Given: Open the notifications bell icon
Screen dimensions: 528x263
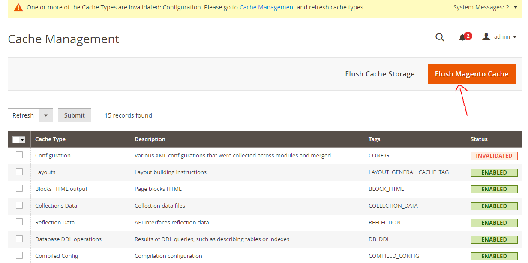Looking at the screenshot, I should 462,37.
